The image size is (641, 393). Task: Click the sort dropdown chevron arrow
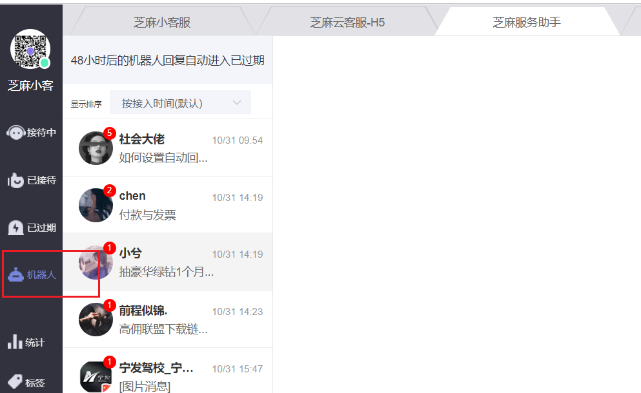click(237, 102)
